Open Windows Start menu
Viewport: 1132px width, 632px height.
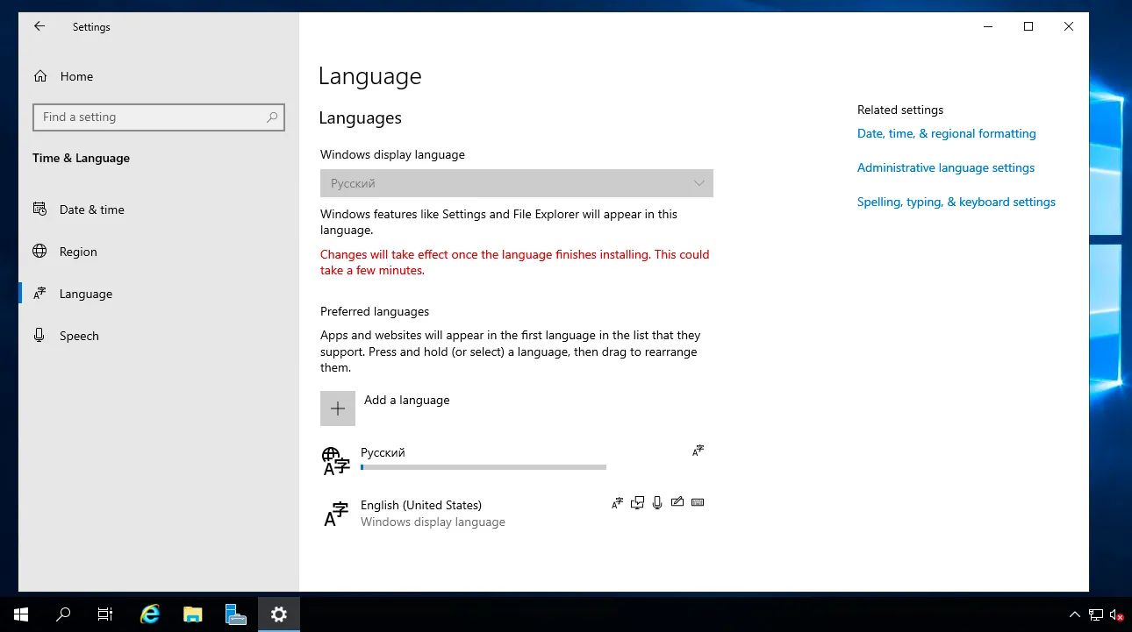21,614
